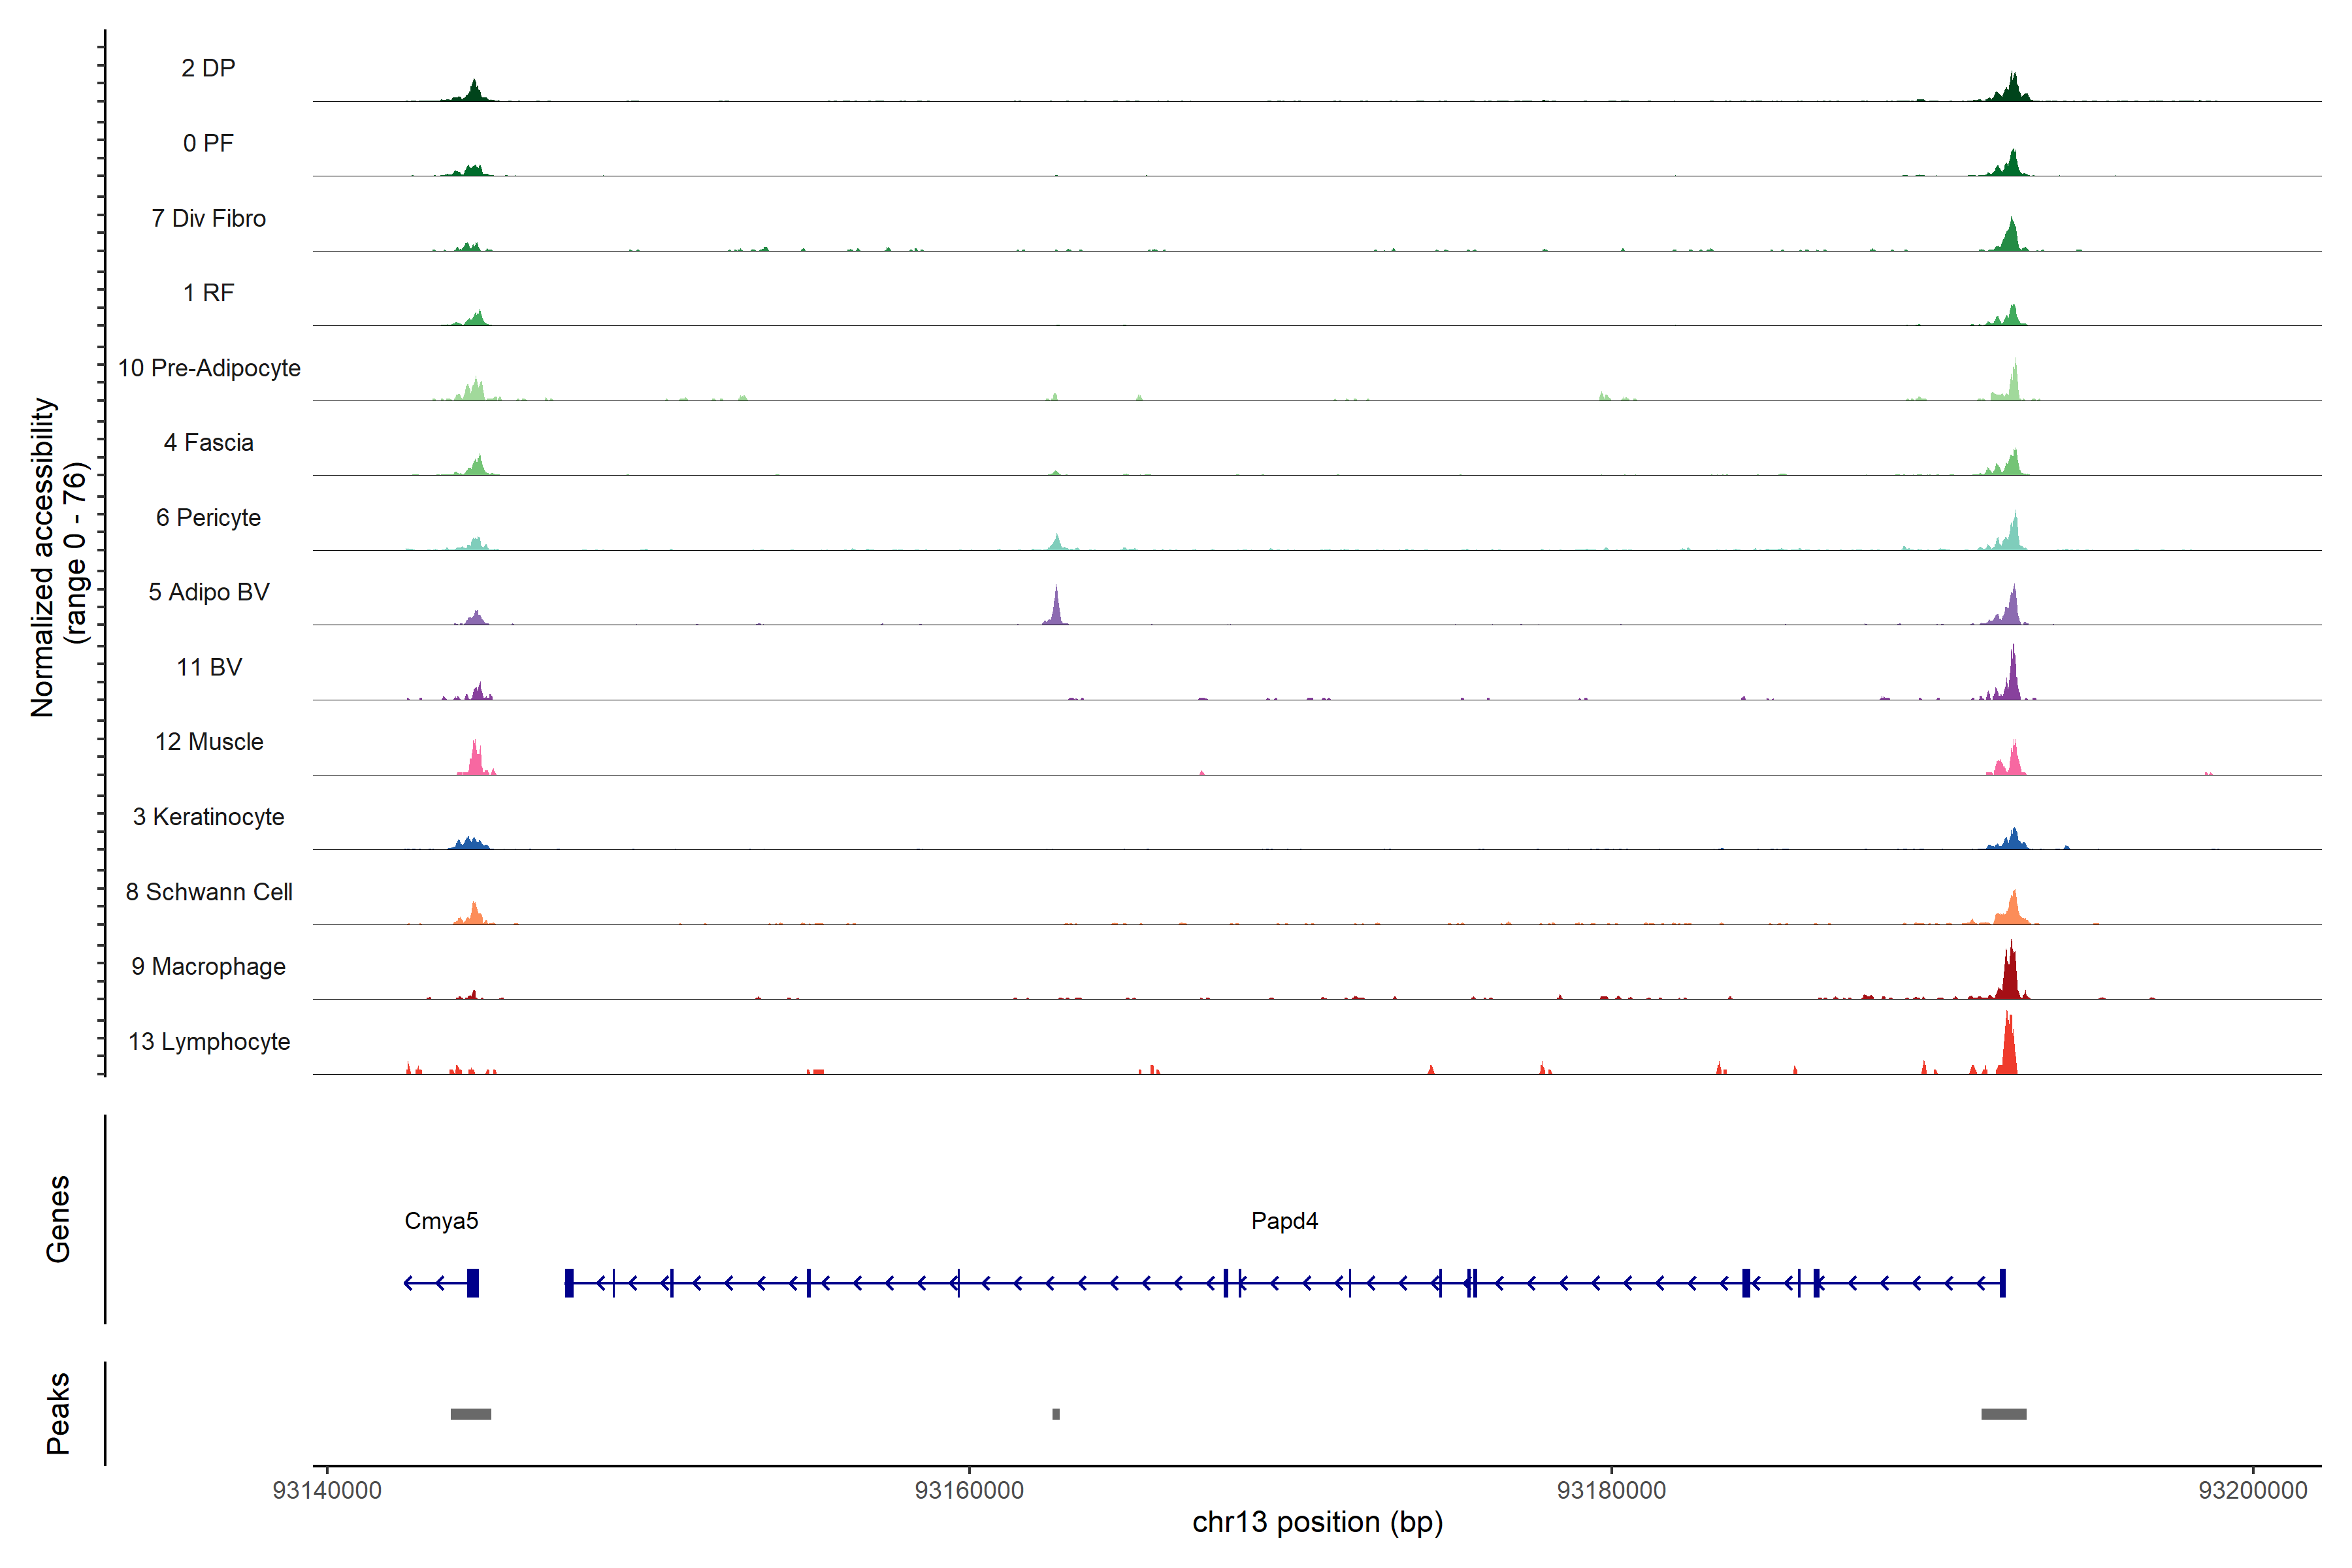The width and height of the screenshot is (2352, 1568).
Task: Click the leftmost gray peak bar
Action: coord(471,1414)
